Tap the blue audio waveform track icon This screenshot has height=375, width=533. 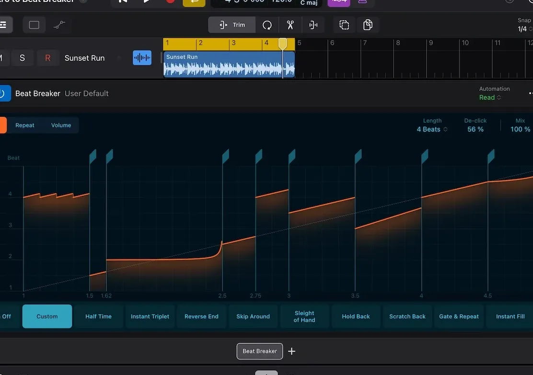[x=142, y=58]
